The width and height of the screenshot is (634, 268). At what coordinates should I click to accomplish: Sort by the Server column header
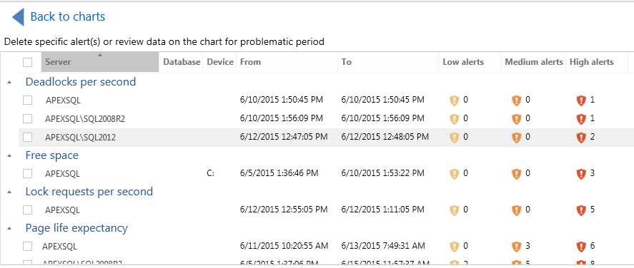tap(100, 62)
